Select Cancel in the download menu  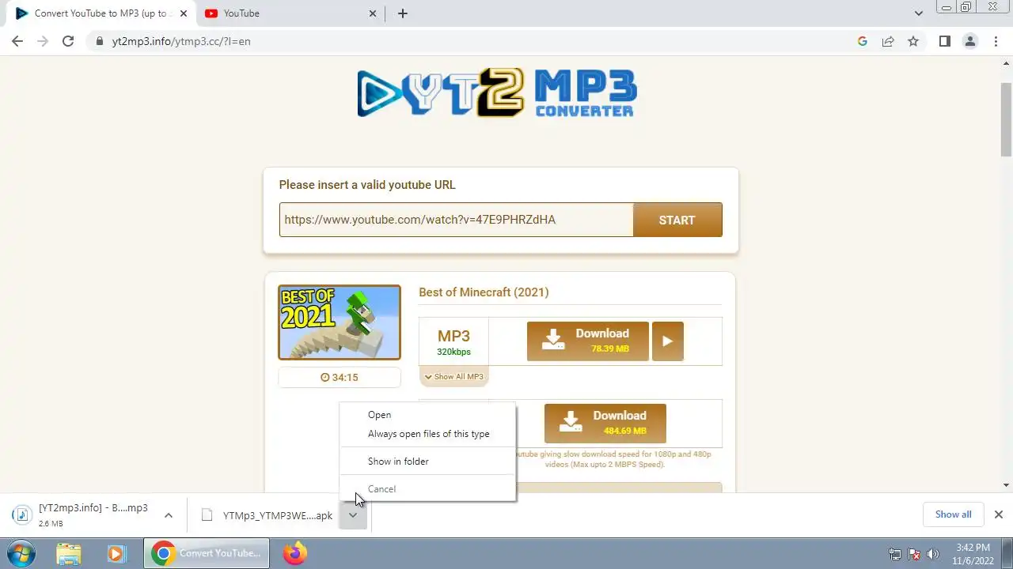pos(427,489)
